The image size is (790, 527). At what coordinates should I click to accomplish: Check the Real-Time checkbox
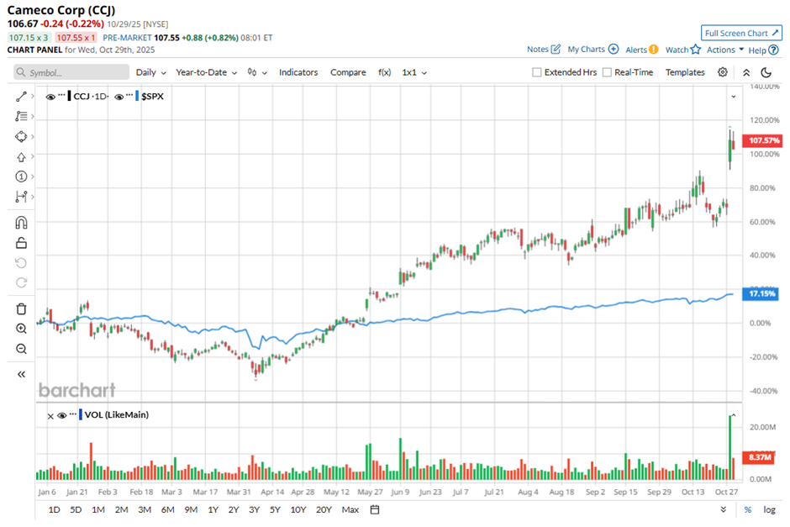click(607, 72)
